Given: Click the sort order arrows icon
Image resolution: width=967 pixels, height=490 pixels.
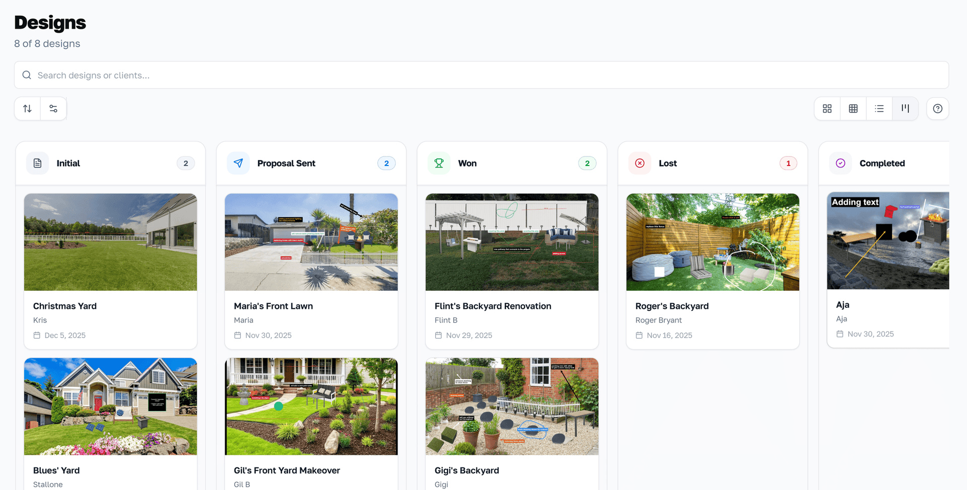Looking at the screenshot, I should click(28, 109).
